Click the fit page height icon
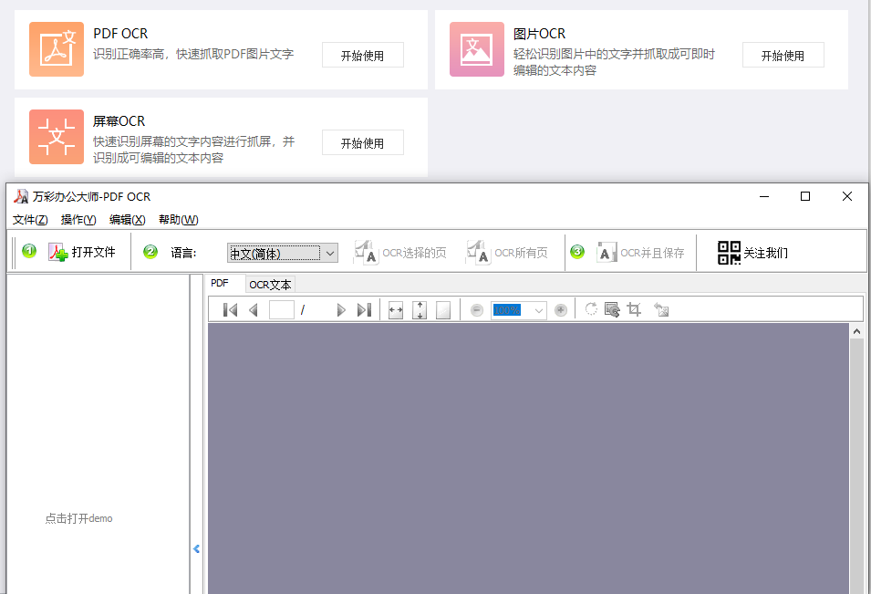This screenshot has width=871, height=594. click(x=419, y=309)
